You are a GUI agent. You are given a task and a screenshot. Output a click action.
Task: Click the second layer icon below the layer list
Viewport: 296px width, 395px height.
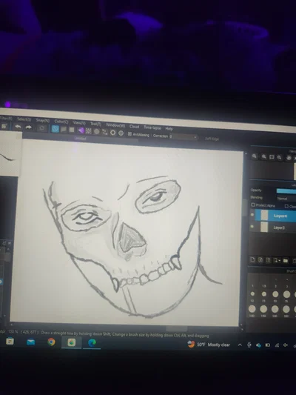[x=260, y=259]
